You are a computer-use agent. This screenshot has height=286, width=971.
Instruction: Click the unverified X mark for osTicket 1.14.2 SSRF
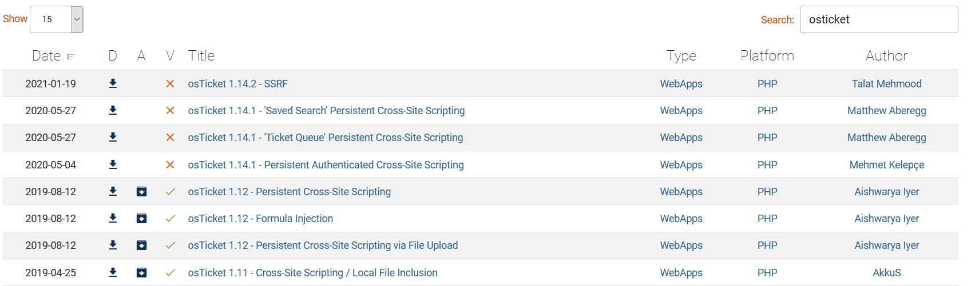170,84
